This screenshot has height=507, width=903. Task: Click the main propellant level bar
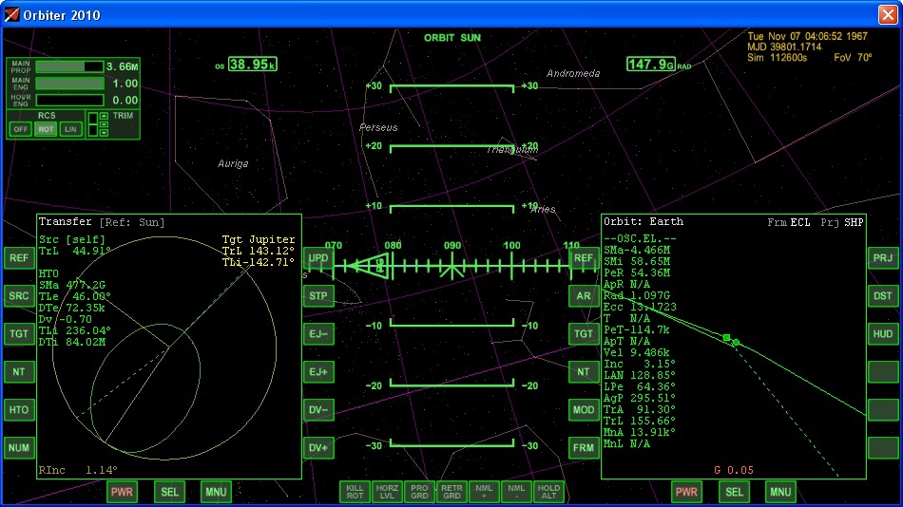[x=69, y=66]
